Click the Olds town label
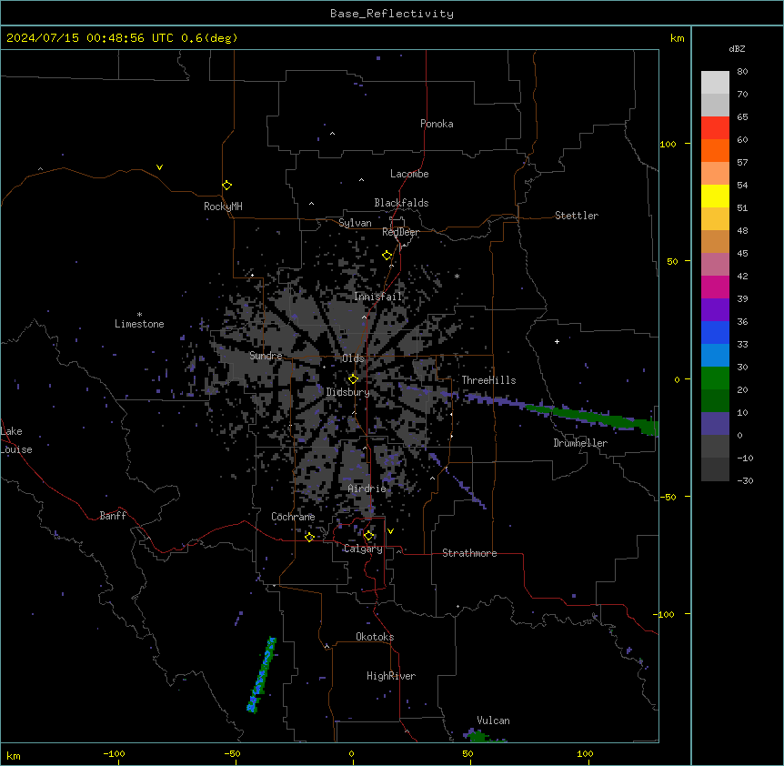 point(353,358)
